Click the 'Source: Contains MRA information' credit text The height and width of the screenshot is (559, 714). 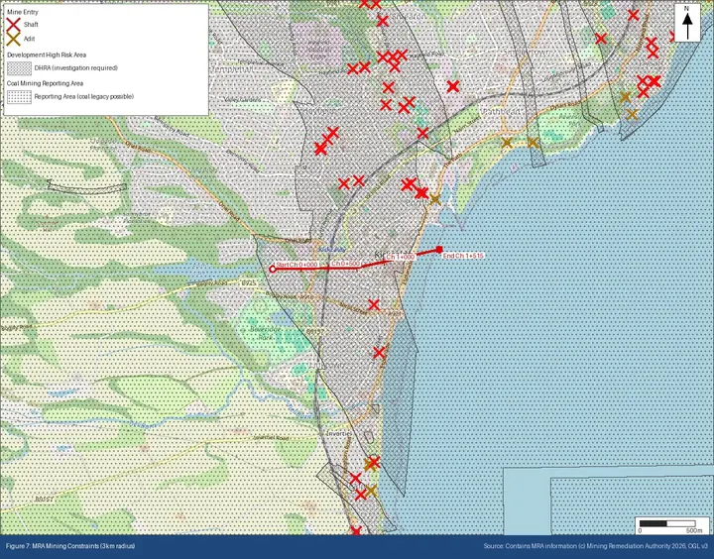coord(596,546)
